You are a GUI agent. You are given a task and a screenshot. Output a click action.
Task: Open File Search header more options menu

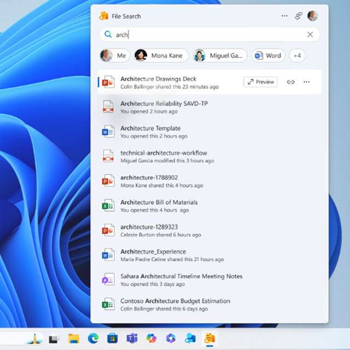coord(284,16)
